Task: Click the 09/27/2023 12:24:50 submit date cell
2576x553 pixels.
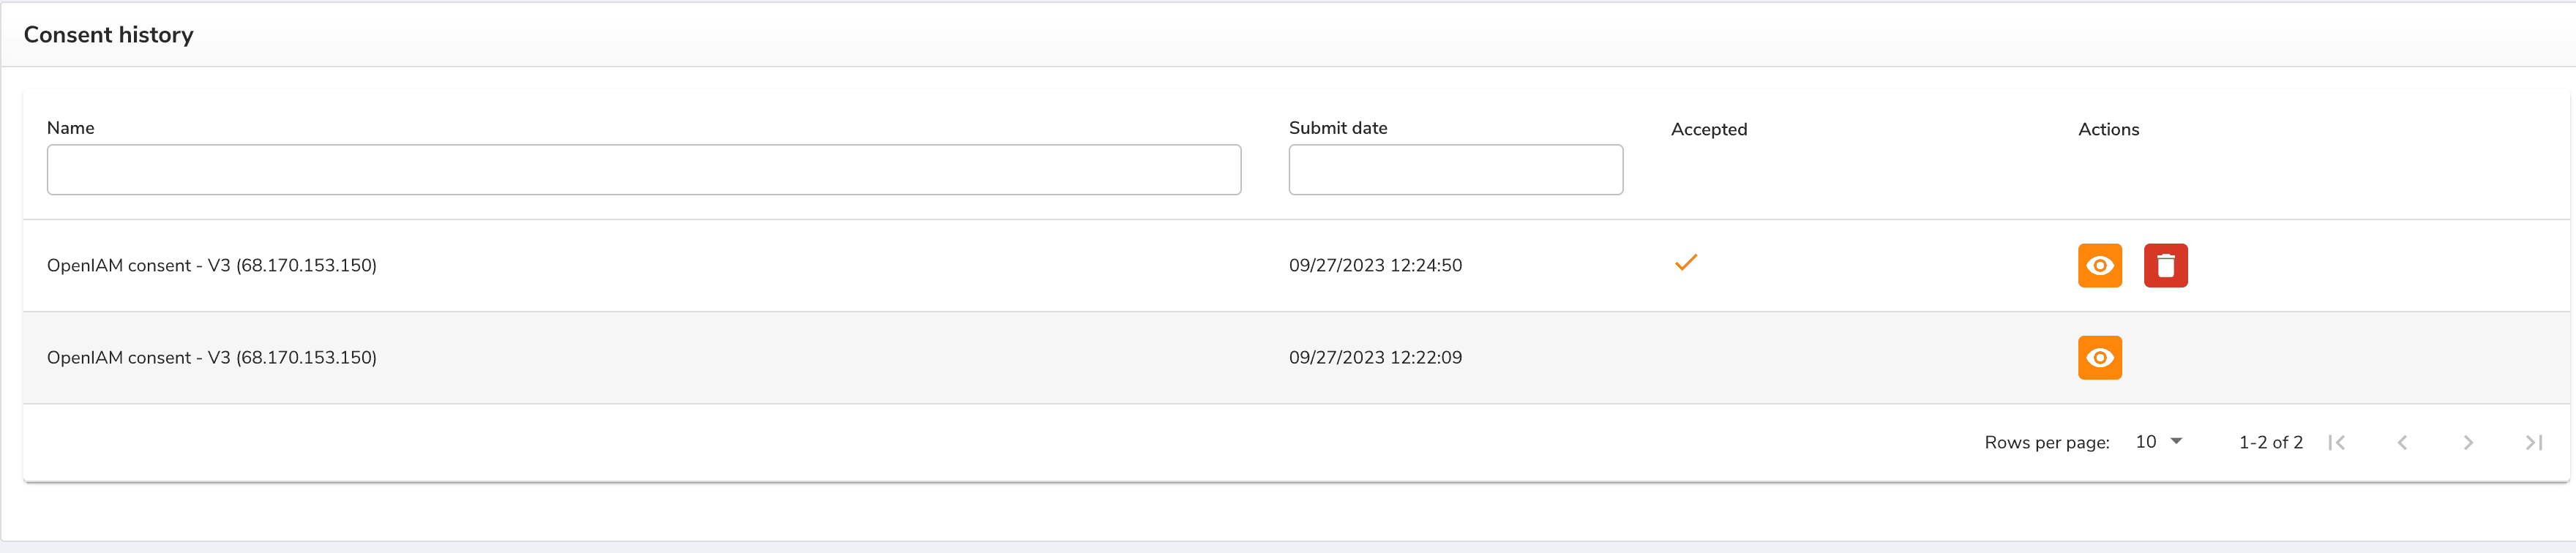Action: tap(1375, 265)
